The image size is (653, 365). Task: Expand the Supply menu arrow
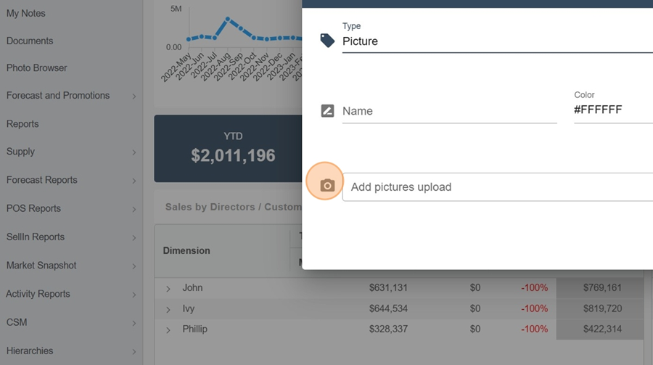pos(134,152)
